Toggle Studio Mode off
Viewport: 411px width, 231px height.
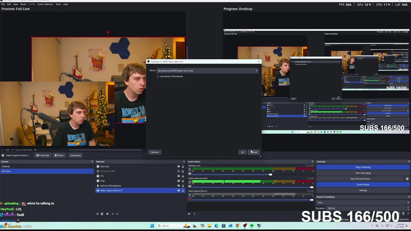363,184
